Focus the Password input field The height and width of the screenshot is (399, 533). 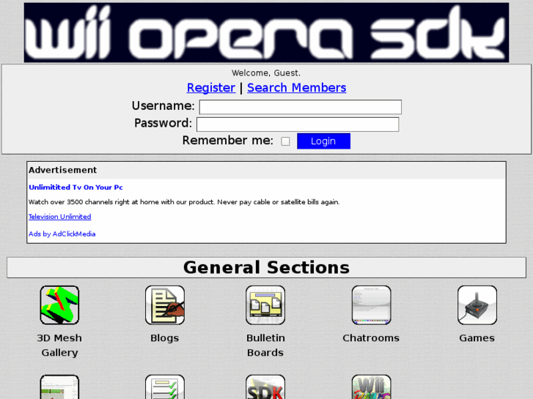[x=298, y=124]
